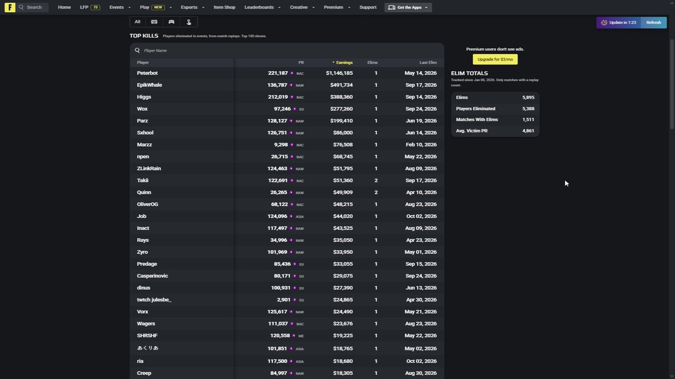Viewport: 675px width, 379px height.
Task: Sort table by the Last Elim column header
Action: tap(428, 62)
